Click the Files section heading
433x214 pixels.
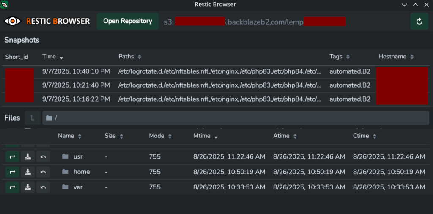[x=12, y=118]
